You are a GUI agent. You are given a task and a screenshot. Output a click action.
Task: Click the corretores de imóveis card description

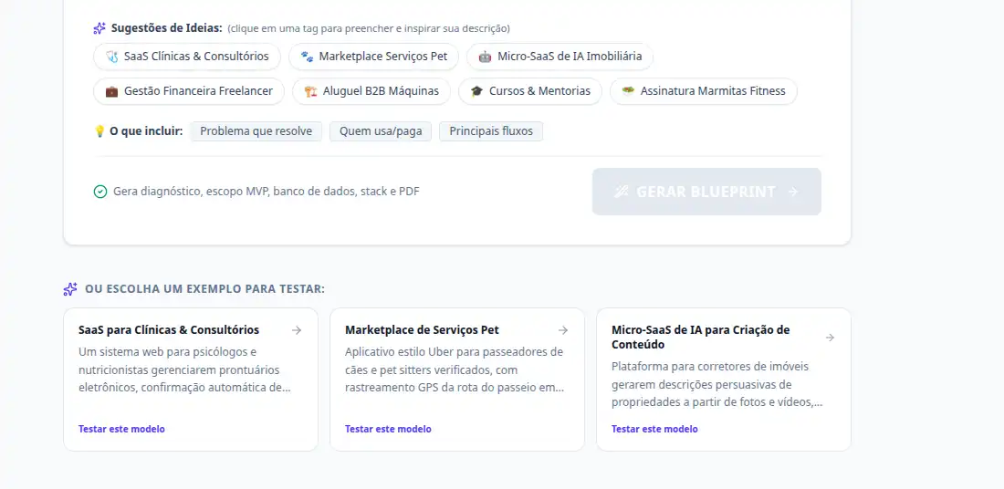pos(717,385)
